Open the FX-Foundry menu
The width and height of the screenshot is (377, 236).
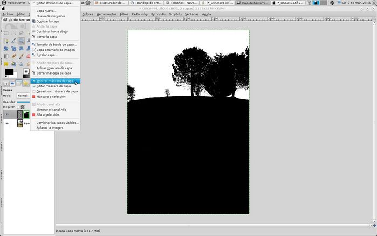[x=140, y=14]
